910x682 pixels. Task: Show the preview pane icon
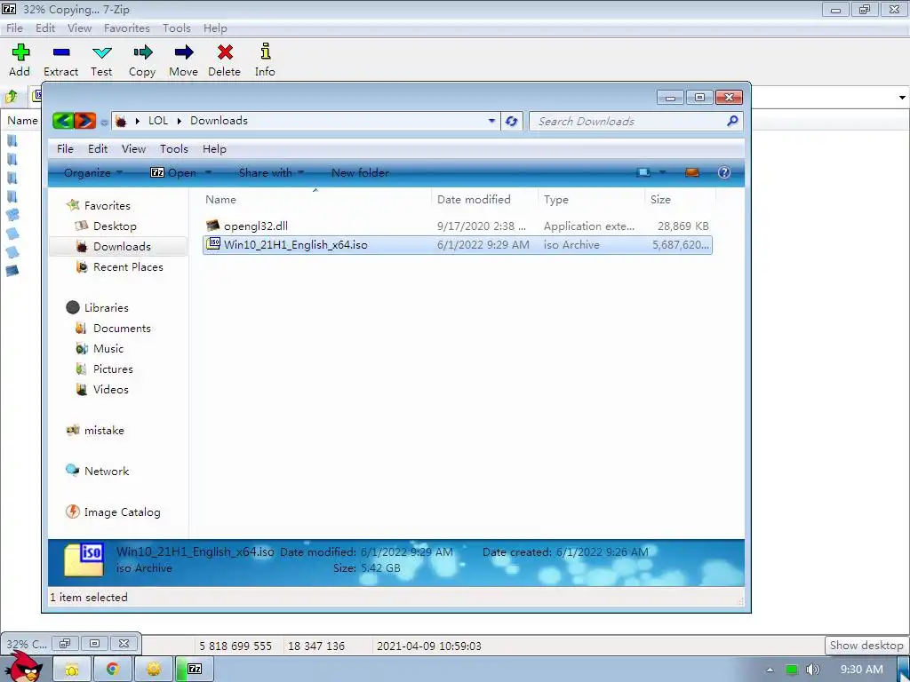[x=691, y=173]
